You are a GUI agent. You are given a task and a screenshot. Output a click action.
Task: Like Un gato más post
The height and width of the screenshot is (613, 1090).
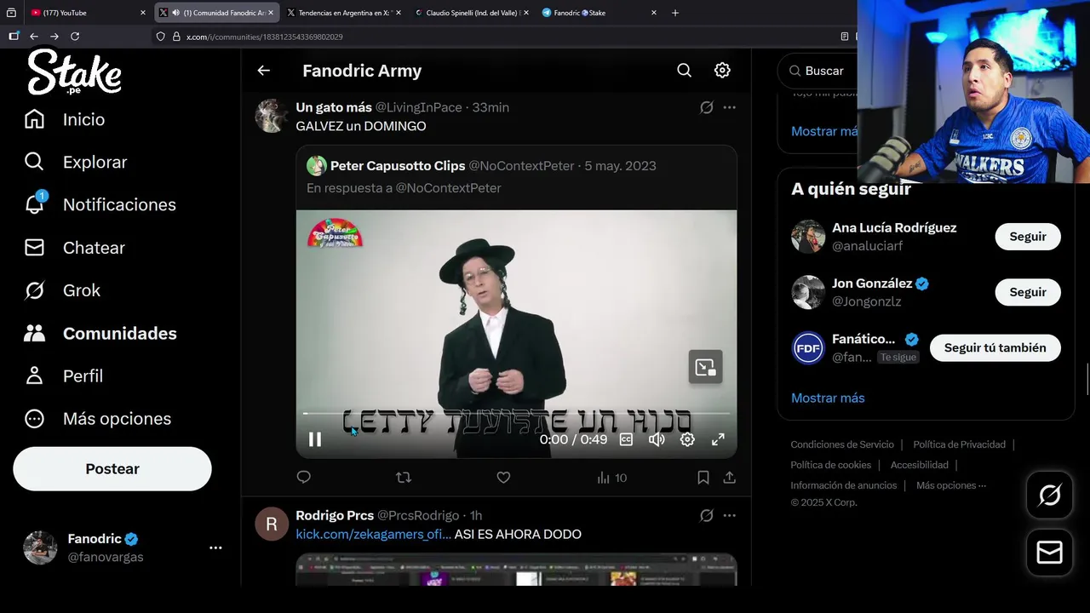(503, 478)
